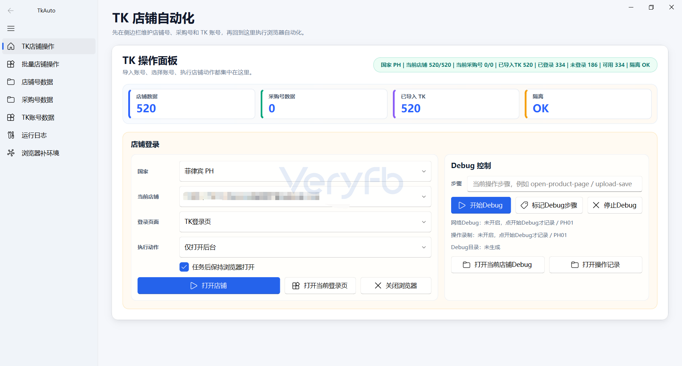The width and height of the screenshot is (682, 366).
Task: Click the 采购号数据 0 card
Action: click(324, 104)
